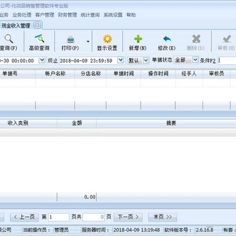Expand the start date dropdown arrow
Viewport: 236px width, 236px height.
click(42, 60)
